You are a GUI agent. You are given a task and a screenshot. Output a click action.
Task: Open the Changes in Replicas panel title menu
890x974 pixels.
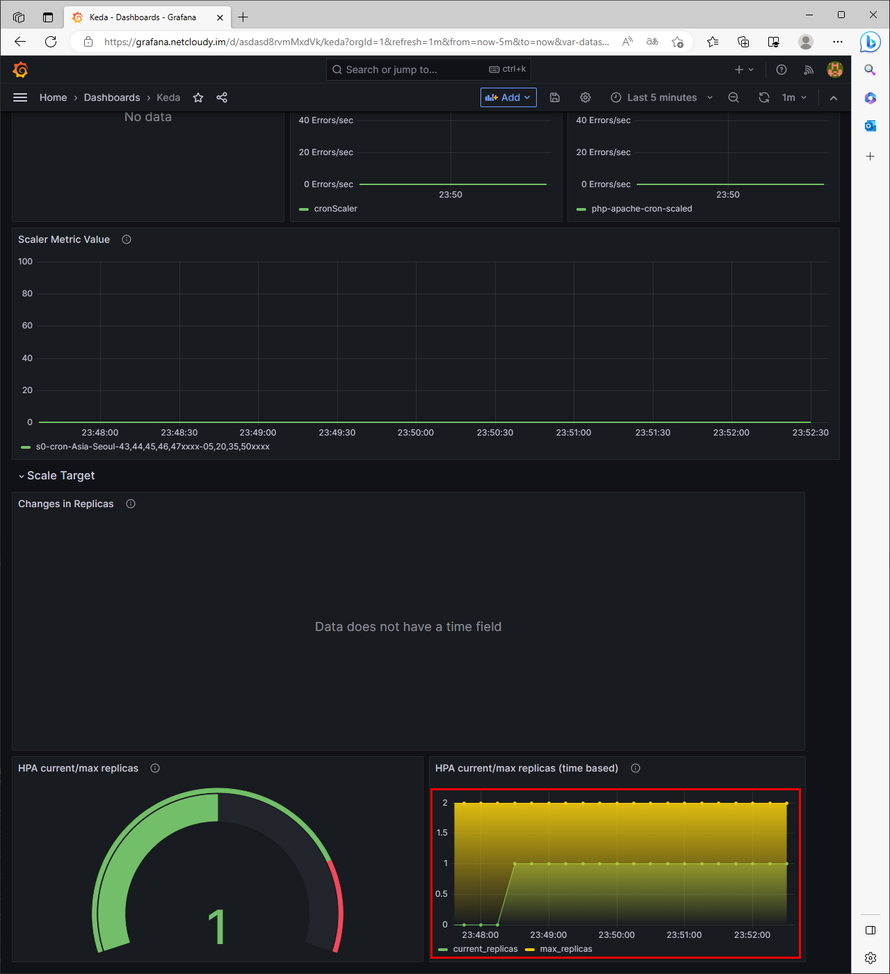(x=66, y=504)
